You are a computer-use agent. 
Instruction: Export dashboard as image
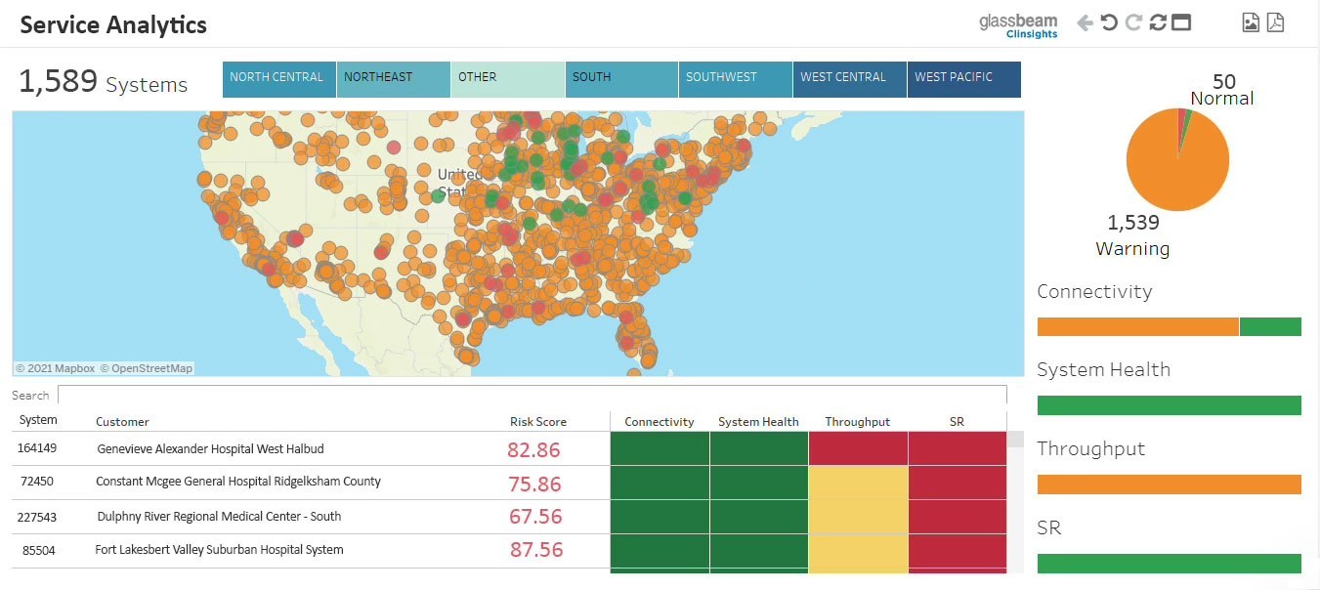click(1251, 22)
